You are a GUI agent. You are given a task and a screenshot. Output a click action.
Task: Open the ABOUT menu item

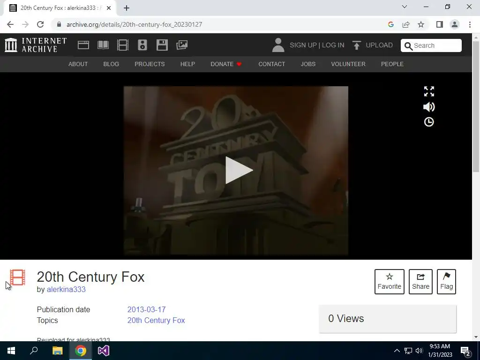point(78,64)
